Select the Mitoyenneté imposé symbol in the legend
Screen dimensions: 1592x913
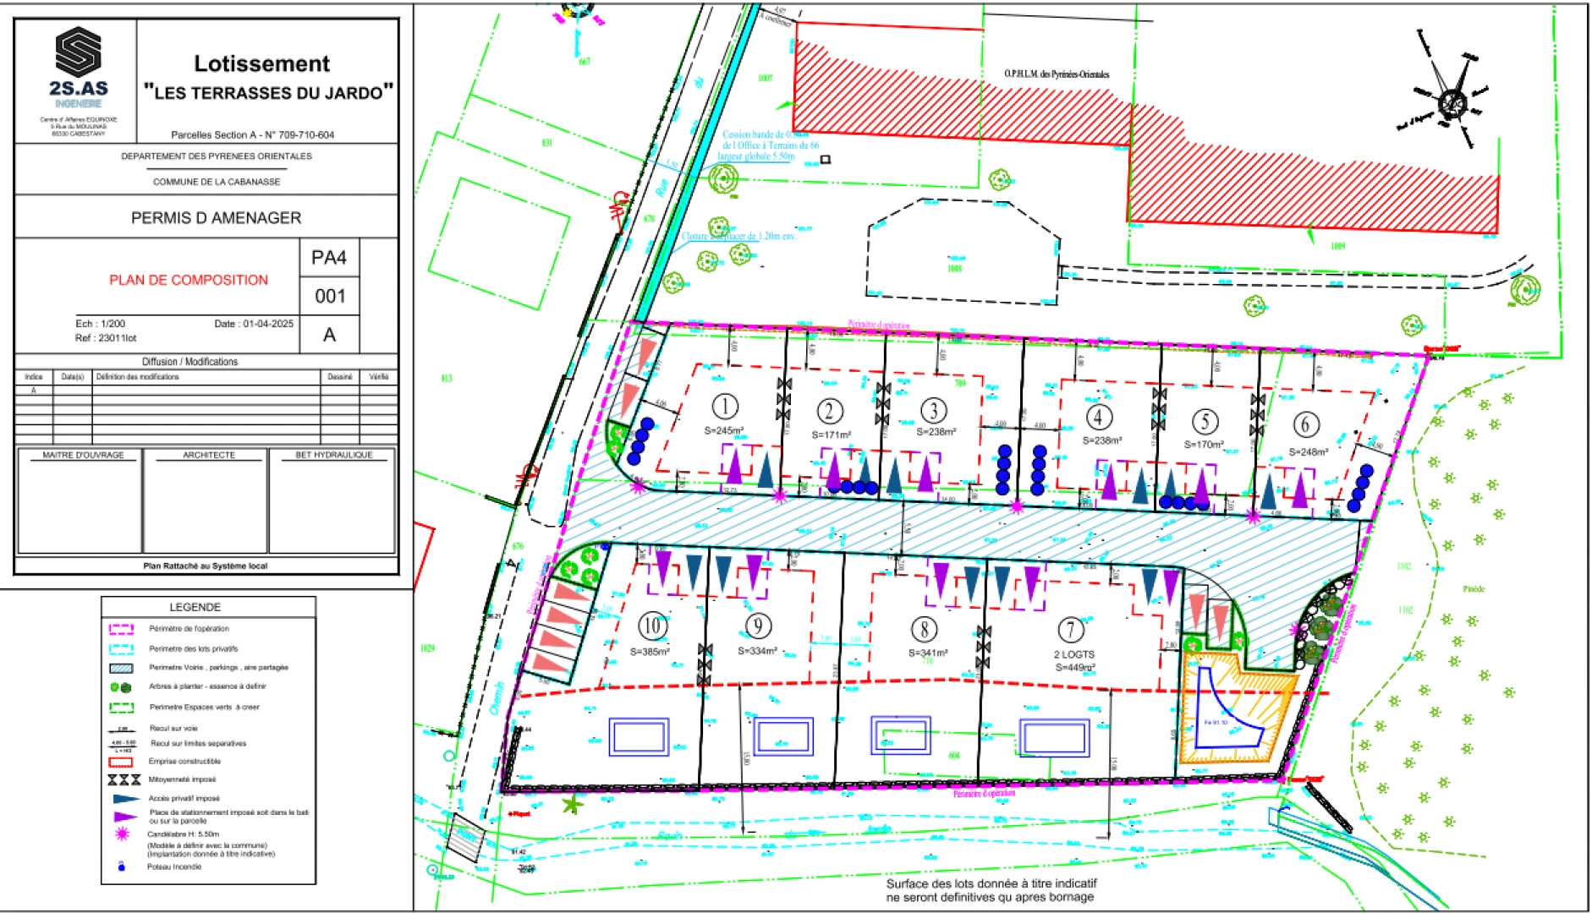pos(124,779)
